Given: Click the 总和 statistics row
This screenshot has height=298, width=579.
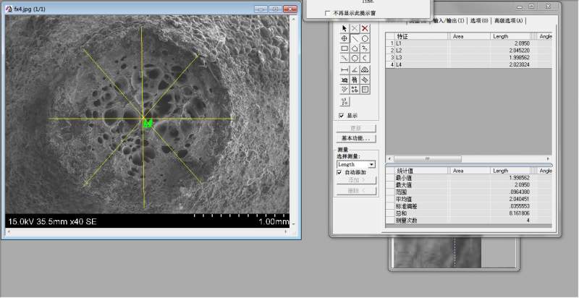Looking at the screenshot, I should coord(469,213).
